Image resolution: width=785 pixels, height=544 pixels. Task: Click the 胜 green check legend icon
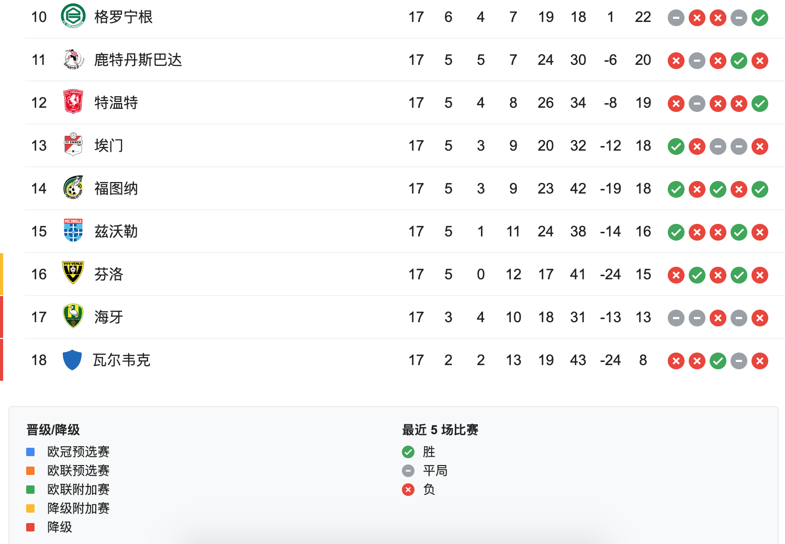point(408,452)
